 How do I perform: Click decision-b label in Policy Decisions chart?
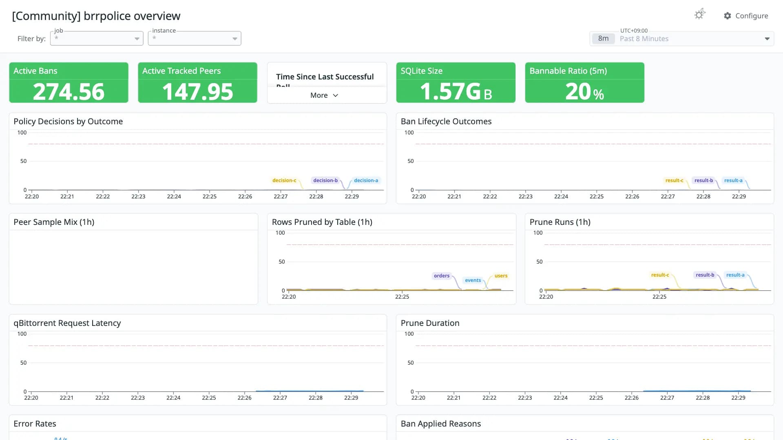(x=325, y=180)
